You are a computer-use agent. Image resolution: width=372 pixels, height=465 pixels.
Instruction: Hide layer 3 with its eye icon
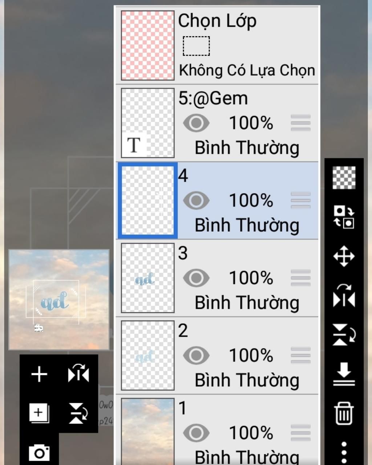click(x=196, y=278)
